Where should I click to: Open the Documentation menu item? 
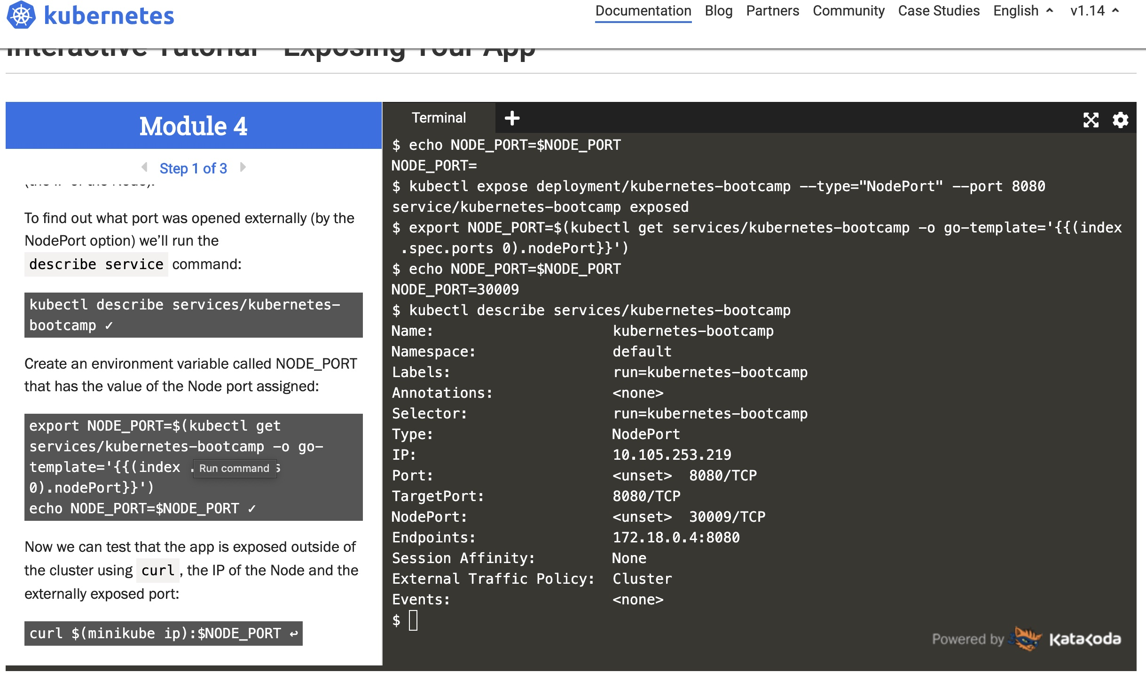[643, 11]
